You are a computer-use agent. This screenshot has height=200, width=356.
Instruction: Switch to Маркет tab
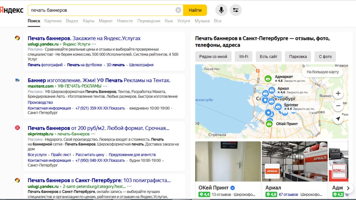(x=106, y=21)
